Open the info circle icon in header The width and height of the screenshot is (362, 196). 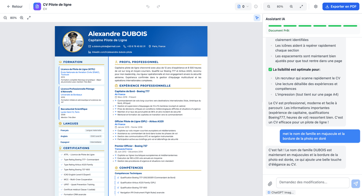[x=256, y=6]
